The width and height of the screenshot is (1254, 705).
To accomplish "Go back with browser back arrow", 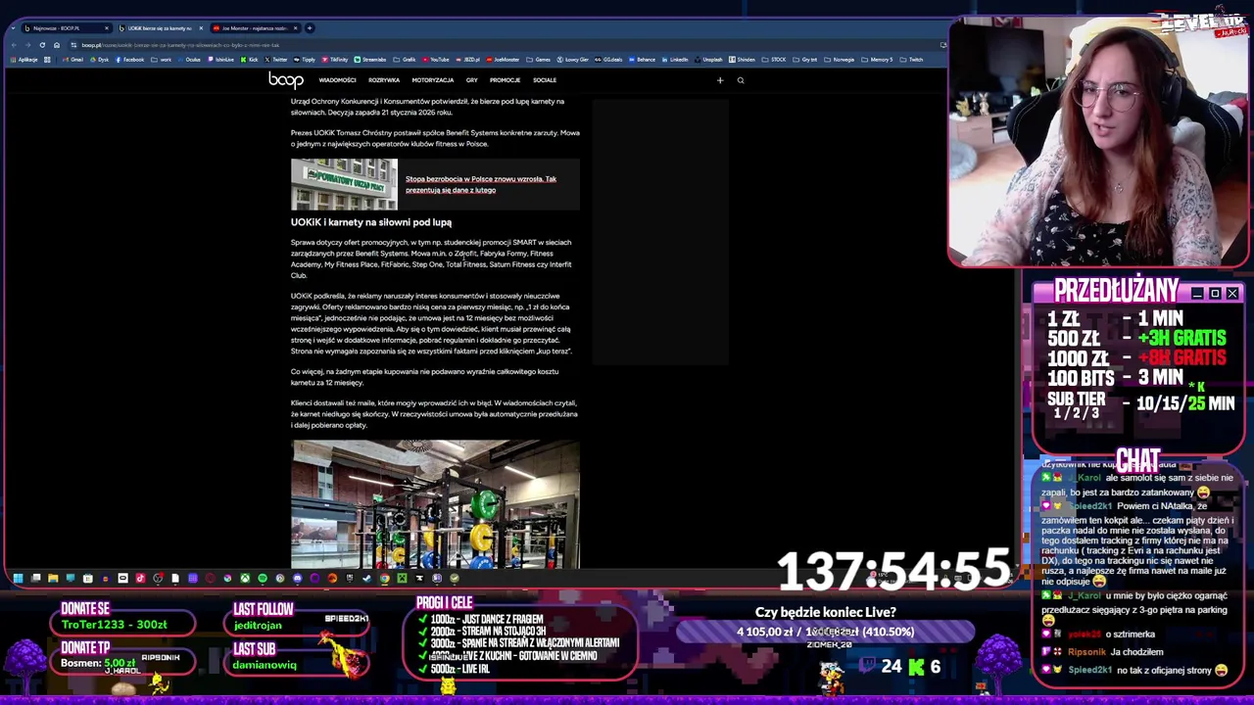I will click(x=14, y=45).
